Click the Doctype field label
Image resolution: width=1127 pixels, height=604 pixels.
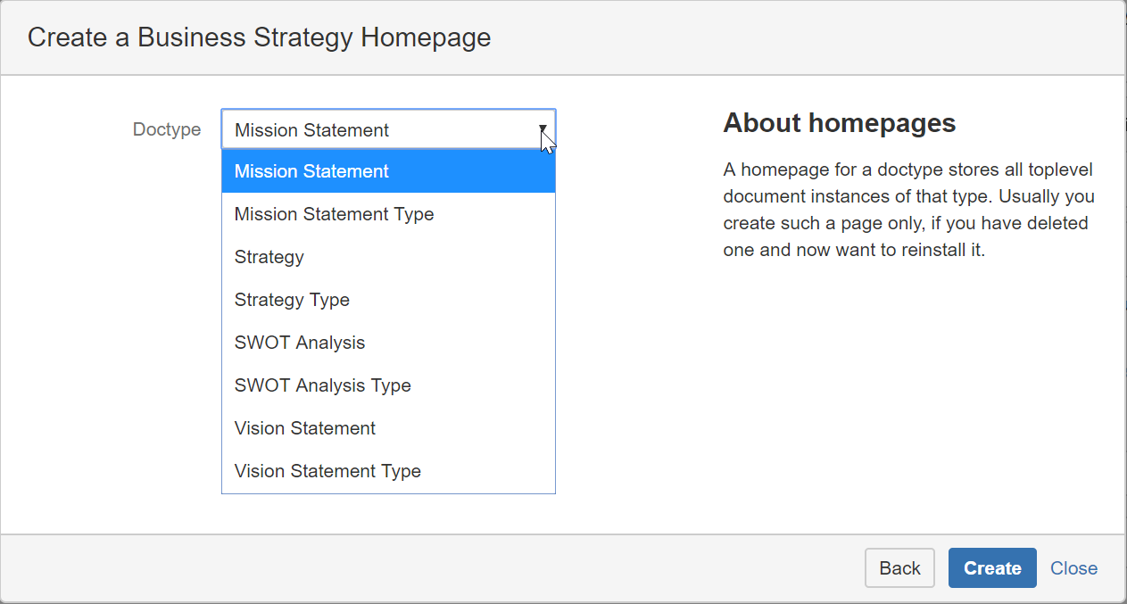tap(167, 129)
